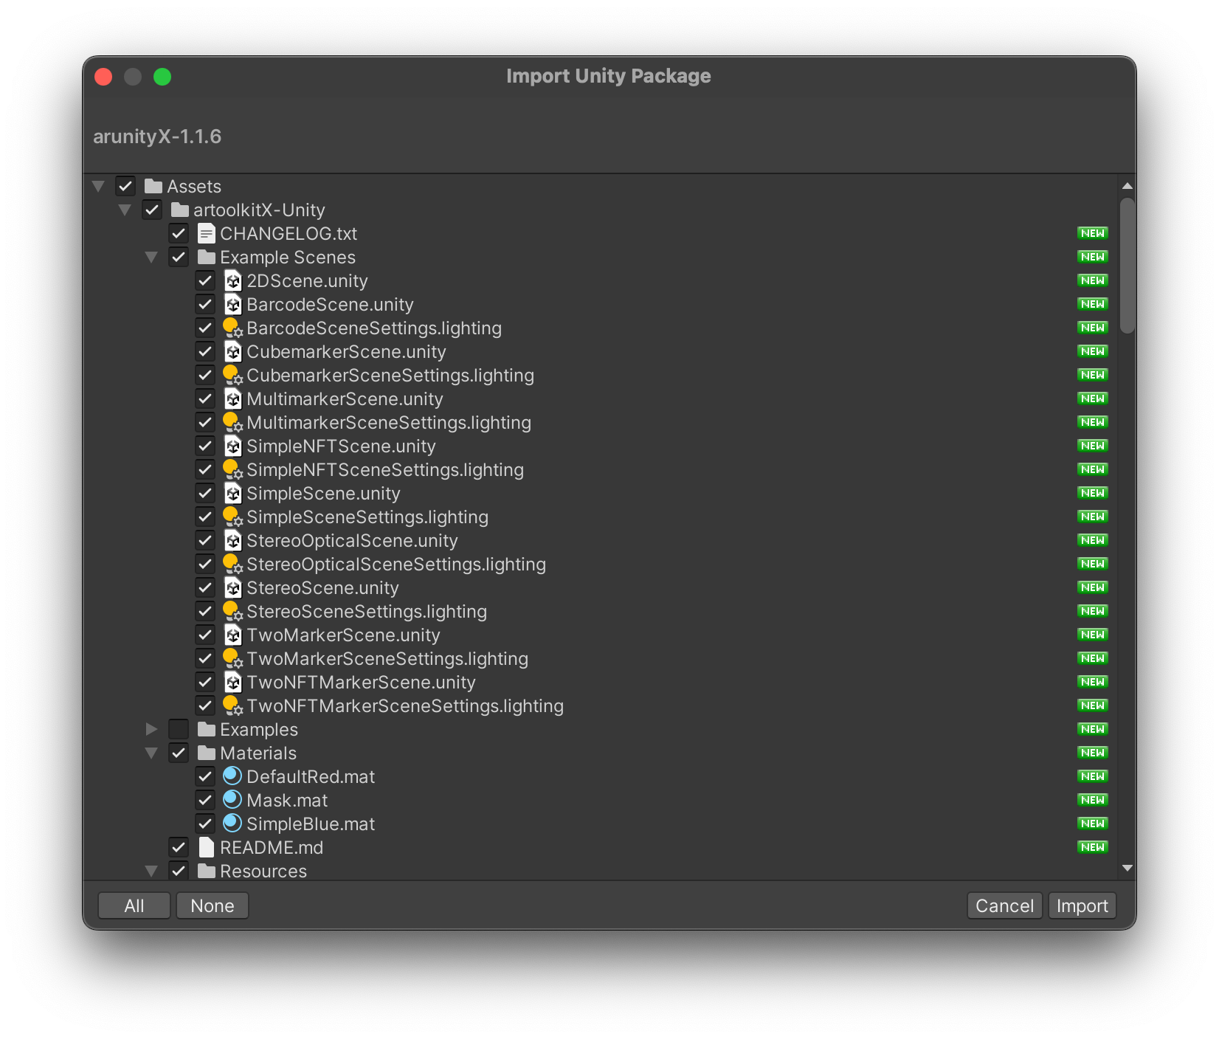Click the SimpleSceneSettings.lighting icon
1219x1039 pixels.
click(x=233, y=517)
